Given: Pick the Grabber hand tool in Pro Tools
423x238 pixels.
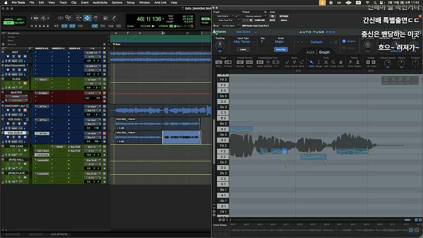Looking at the screenshot, I should [x=96, y=18].
